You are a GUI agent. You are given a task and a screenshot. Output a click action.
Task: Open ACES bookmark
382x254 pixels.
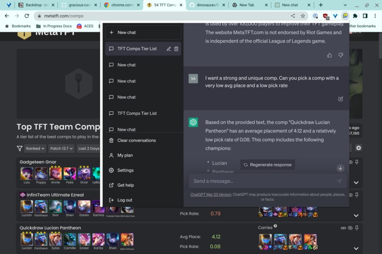(x=85, y=26)
